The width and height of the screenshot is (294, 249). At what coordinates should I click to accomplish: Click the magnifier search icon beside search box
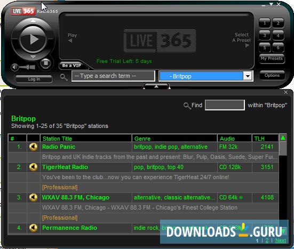(x=63, y=77)
